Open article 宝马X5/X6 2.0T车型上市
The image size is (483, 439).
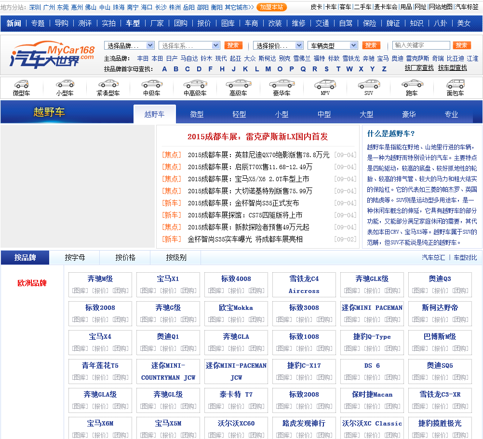click(248, 179)
